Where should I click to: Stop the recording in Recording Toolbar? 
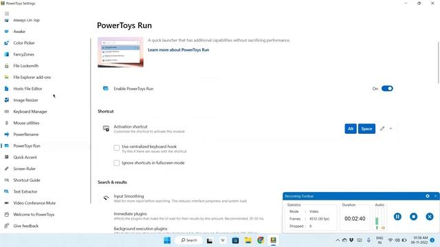coord(413,217)
